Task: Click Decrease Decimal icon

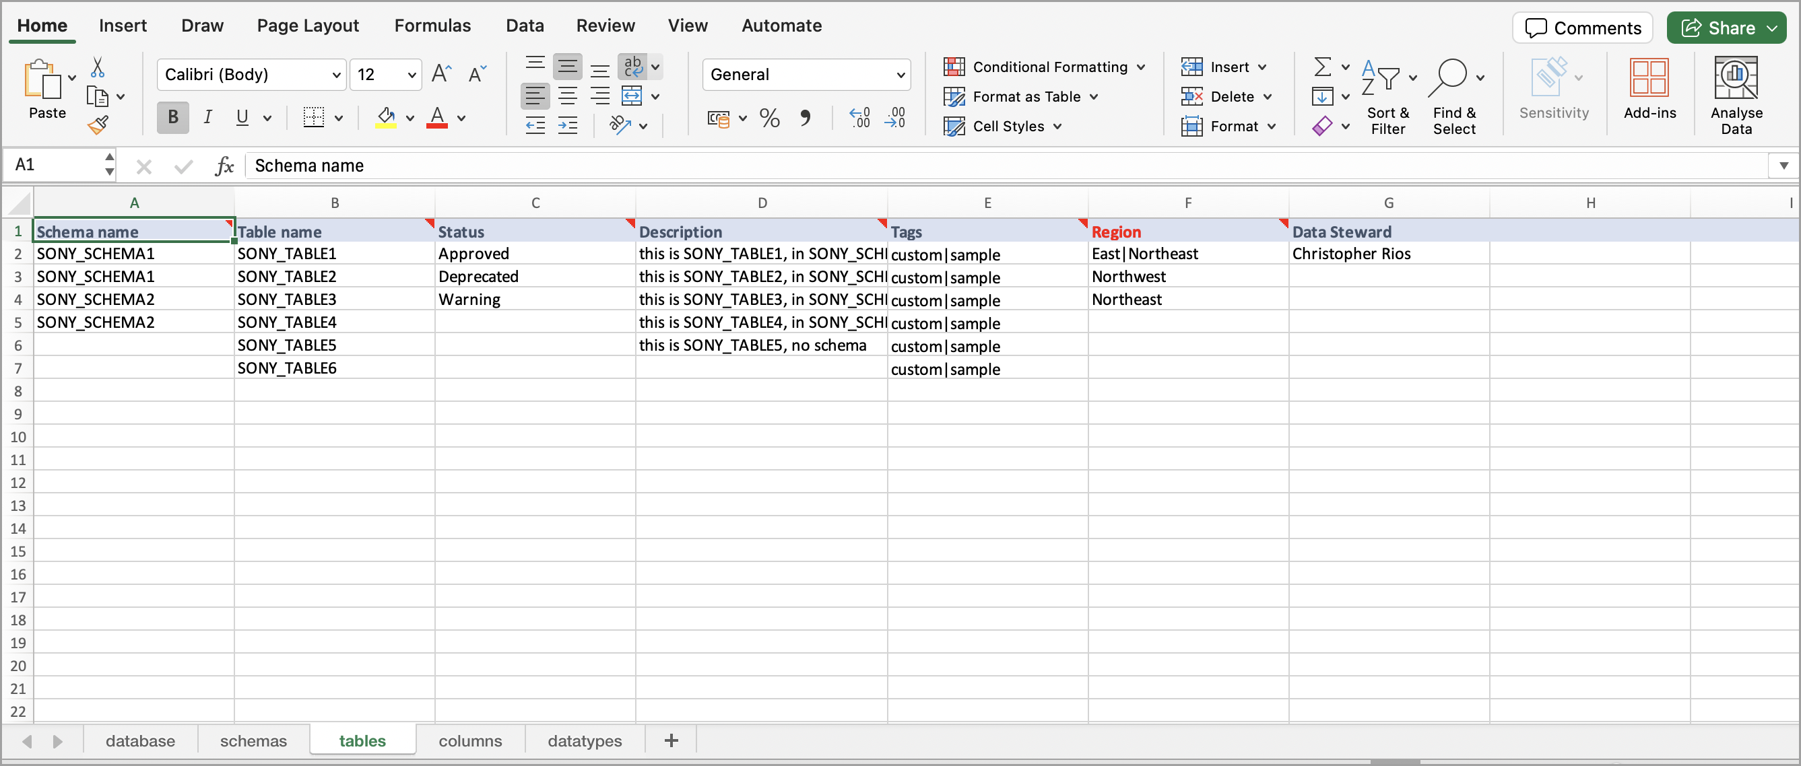Action: [895, 117]
